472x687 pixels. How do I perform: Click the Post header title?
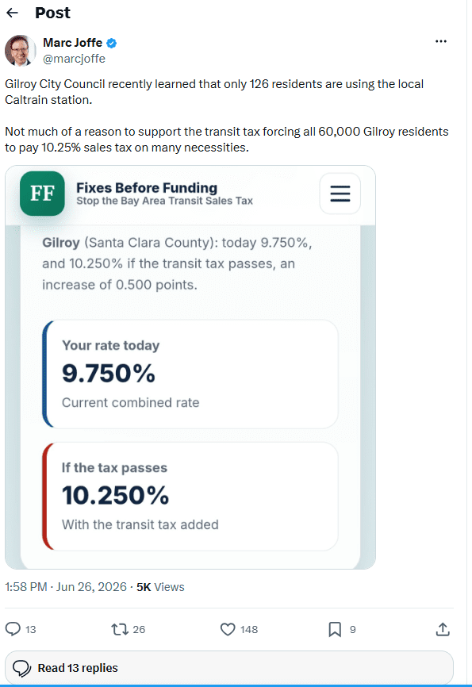(52, 13)
